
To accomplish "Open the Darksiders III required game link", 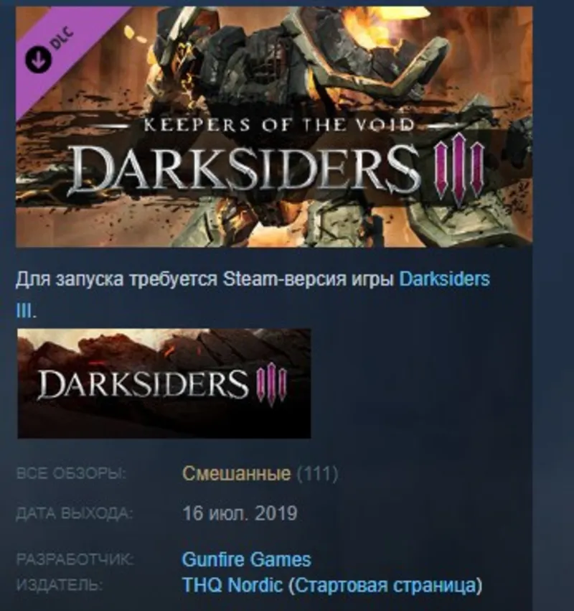I will point(444,279).
